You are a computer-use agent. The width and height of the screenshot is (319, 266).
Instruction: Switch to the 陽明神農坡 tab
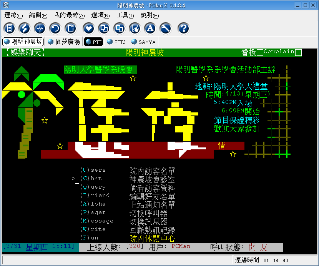[x=23, y=42]
